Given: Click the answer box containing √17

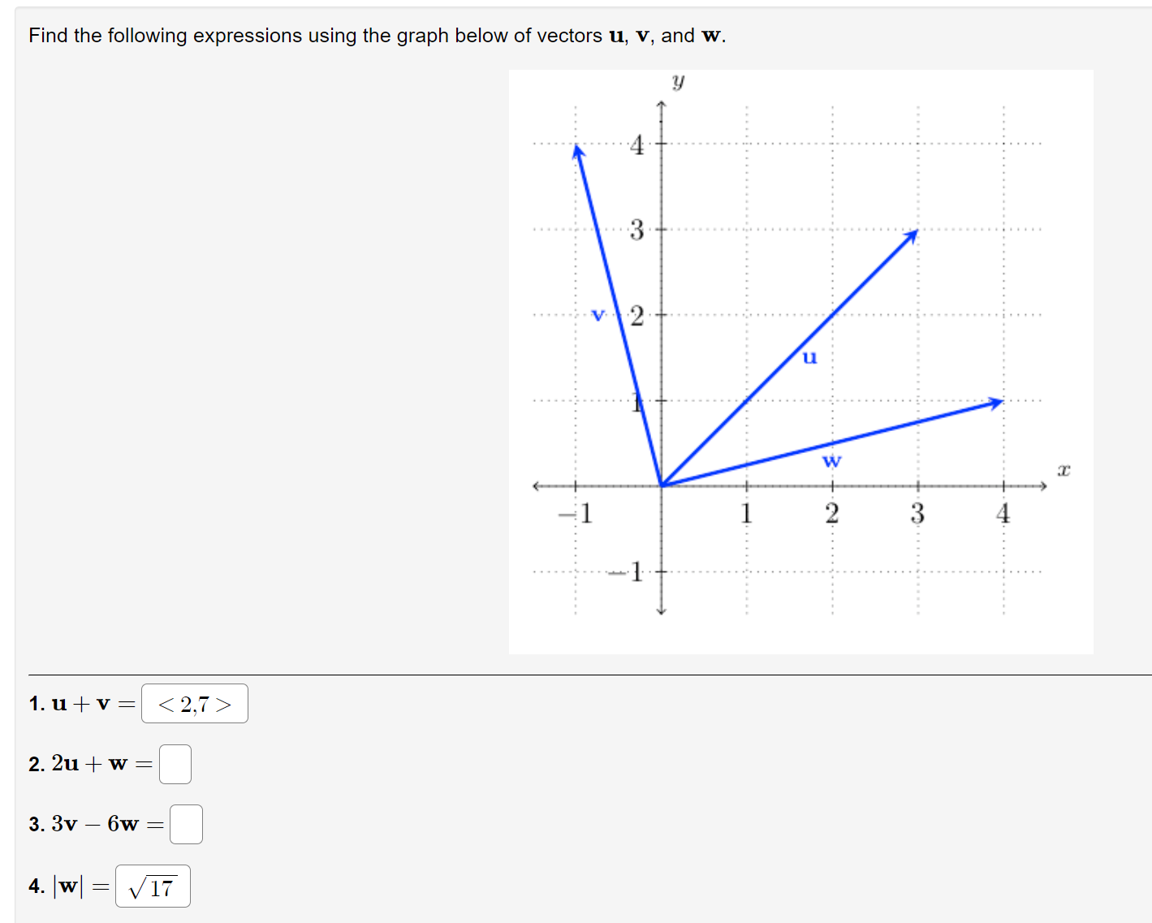Looking at the screenshot, I should (153, 885).
